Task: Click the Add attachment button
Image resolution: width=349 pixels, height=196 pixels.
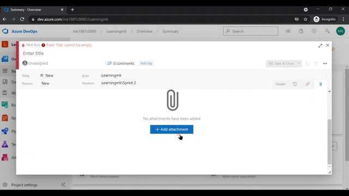Action: click(x=172, y=130)
